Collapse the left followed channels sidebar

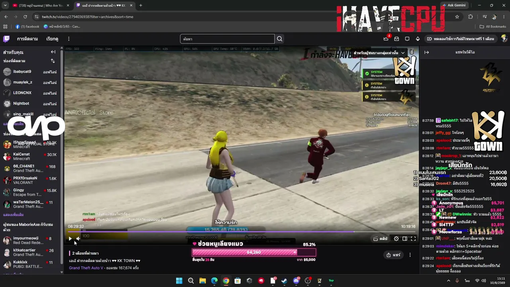pyautogui.click(x=53, y=52)
